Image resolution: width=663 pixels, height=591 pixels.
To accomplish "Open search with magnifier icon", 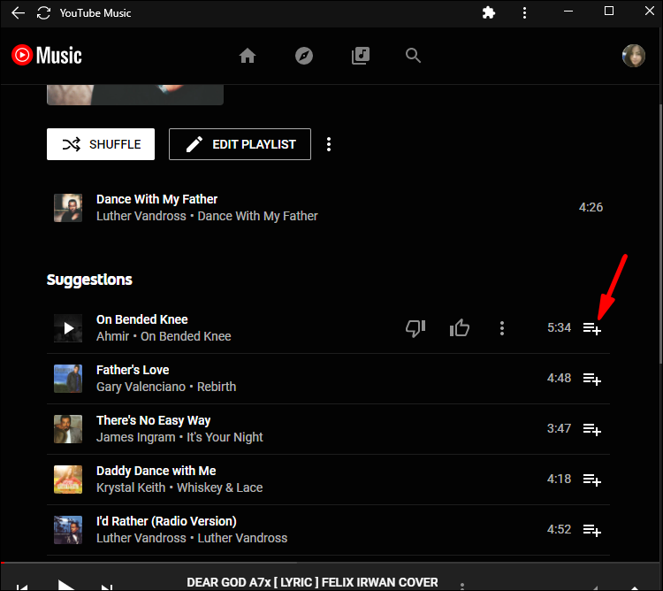I will tap(413, 56).
